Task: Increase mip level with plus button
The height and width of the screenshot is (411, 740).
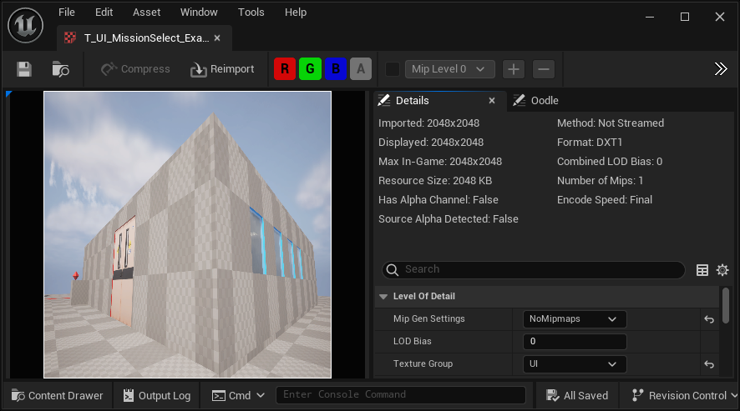Action: click(x=514, y=69)
